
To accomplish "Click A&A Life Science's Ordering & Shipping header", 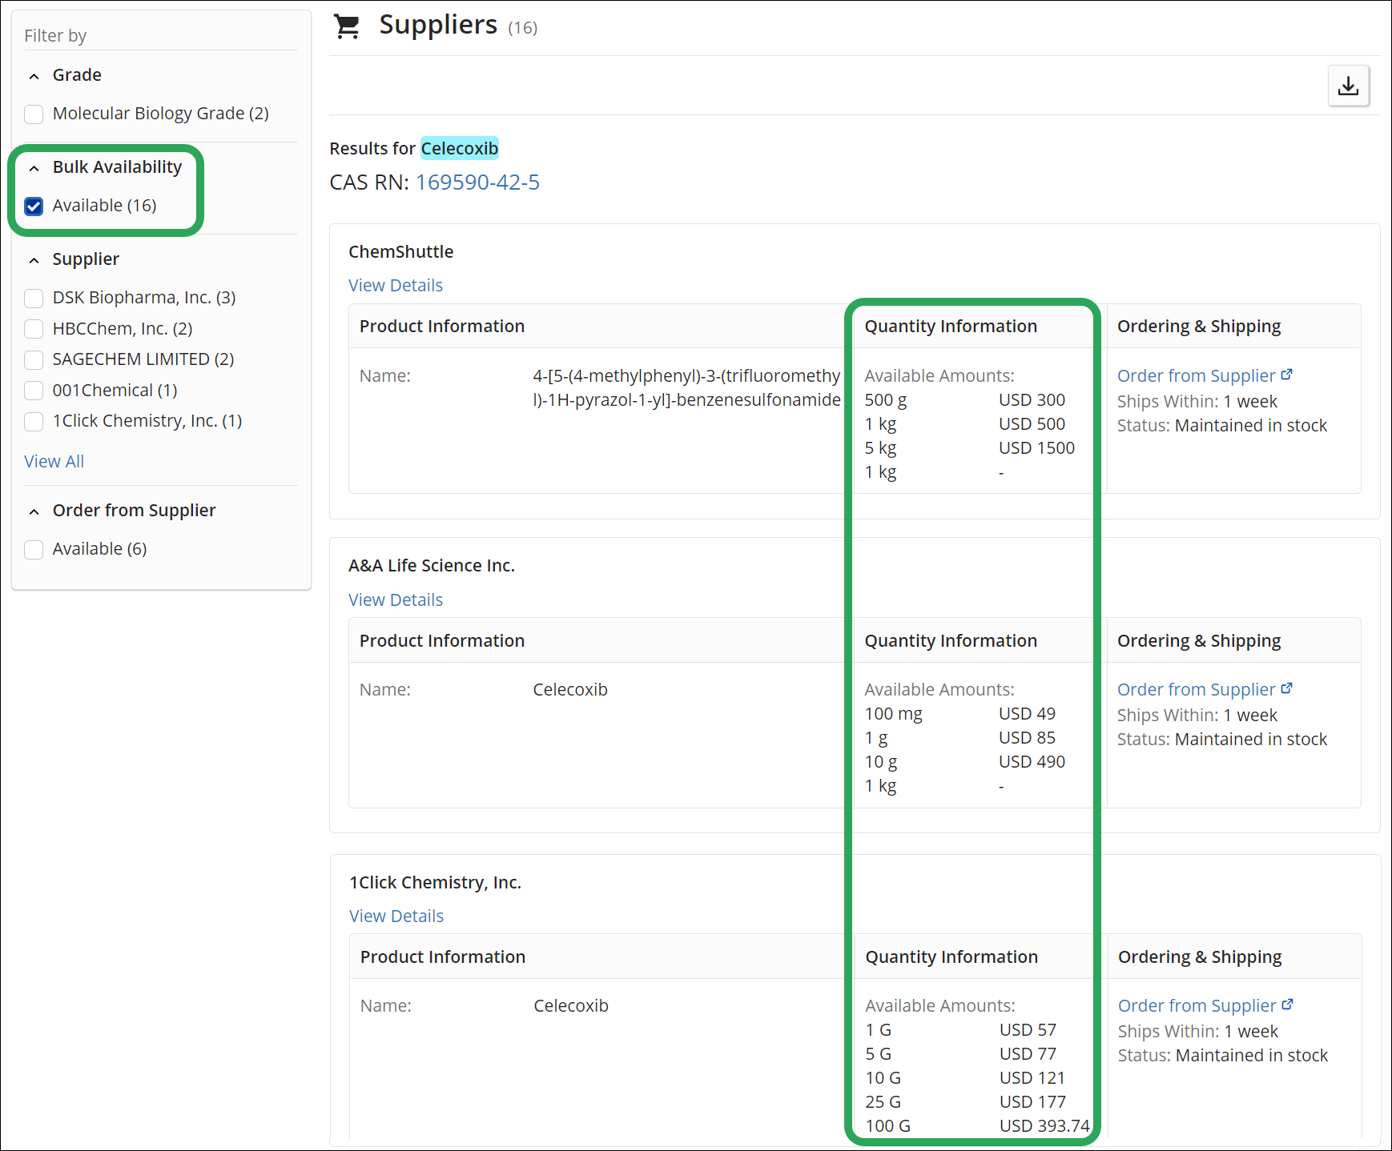I will click(1199, 640).
